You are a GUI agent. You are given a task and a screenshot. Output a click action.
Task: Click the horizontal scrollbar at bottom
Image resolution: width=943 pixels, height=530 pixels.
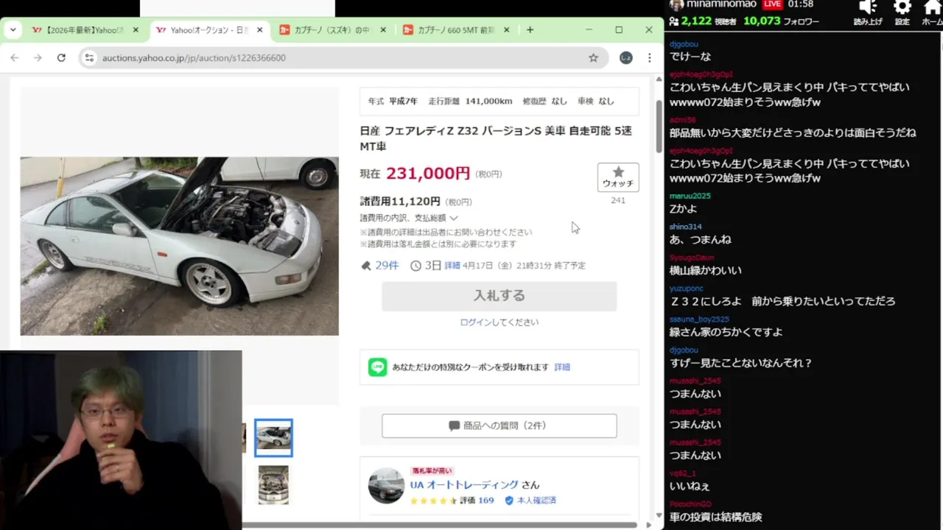[x=439, y=525]
